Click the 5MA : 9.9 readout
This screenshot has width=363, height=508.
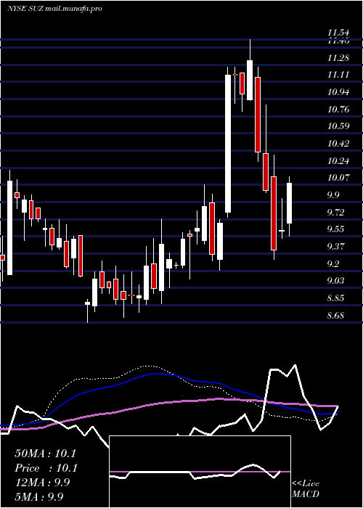coord(39,496)
